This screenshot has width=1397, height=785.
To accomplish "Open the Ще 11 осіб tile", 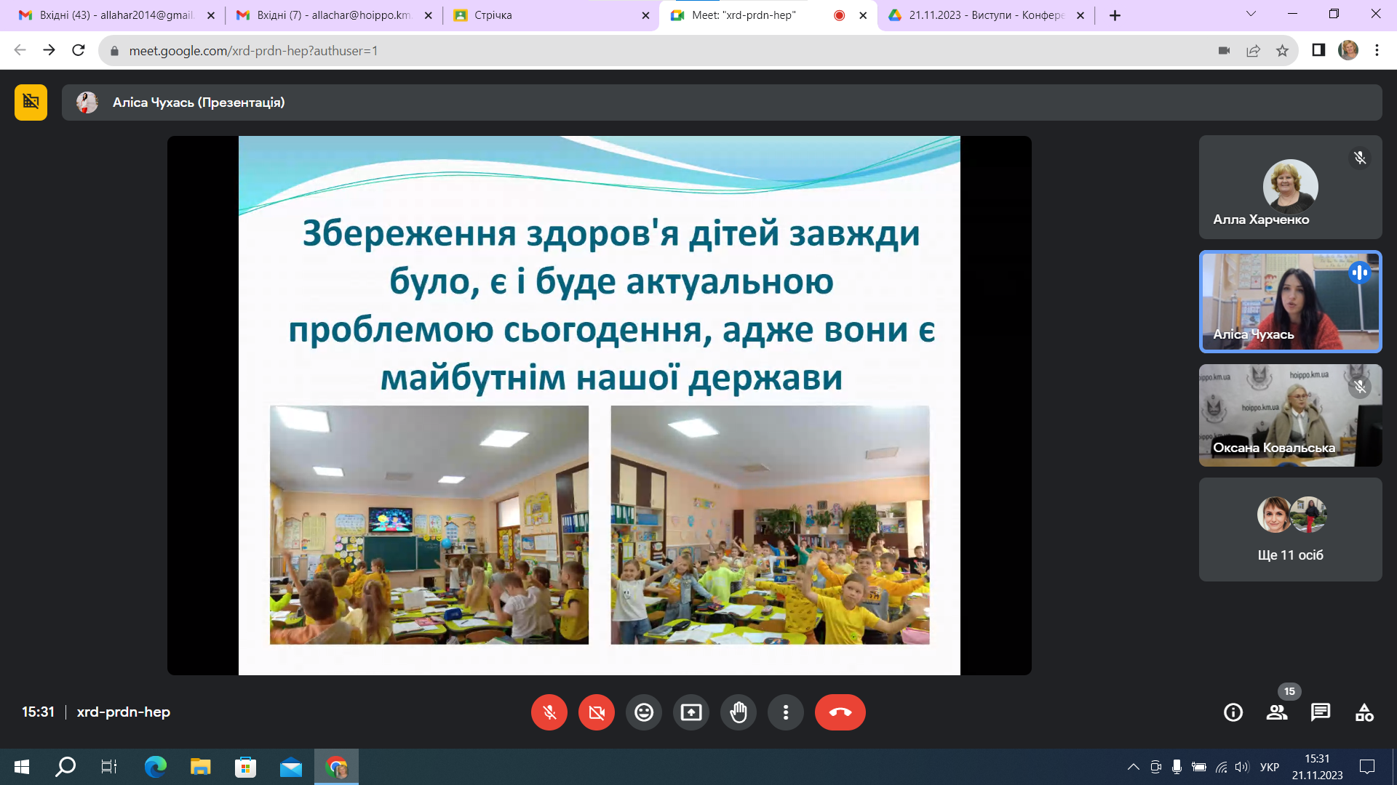I will point(1290,529).
